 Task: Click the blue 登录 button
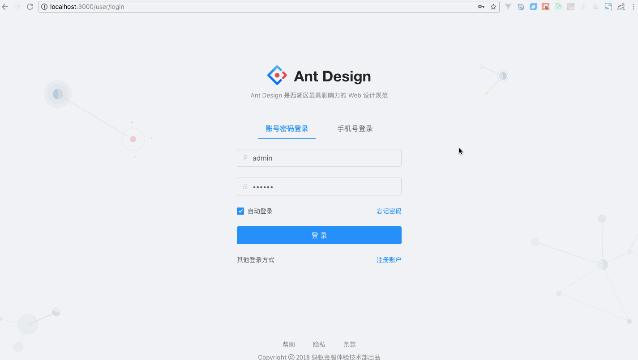click(319, 235)
